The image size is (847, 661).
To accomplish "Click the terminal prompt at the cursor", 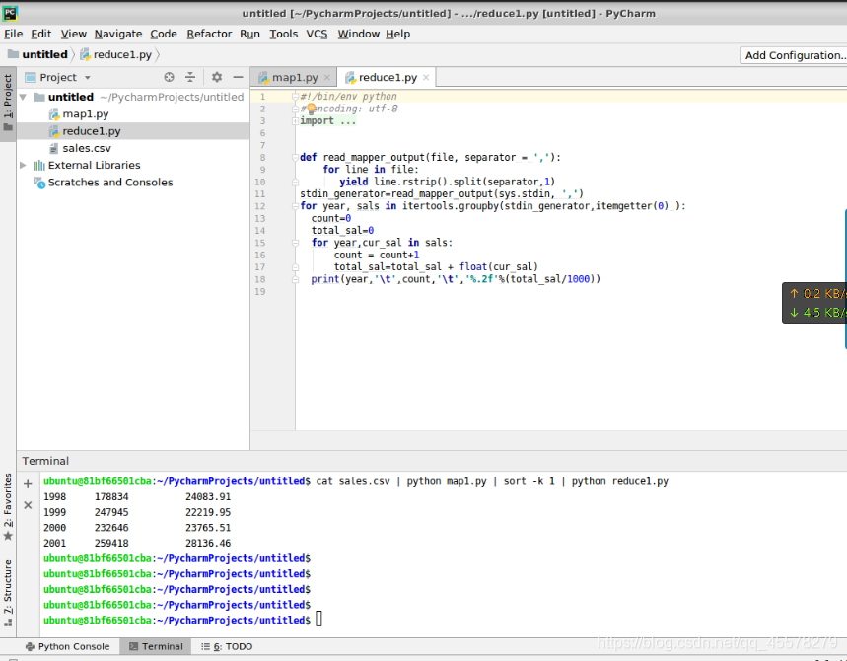I will (318, 620).
